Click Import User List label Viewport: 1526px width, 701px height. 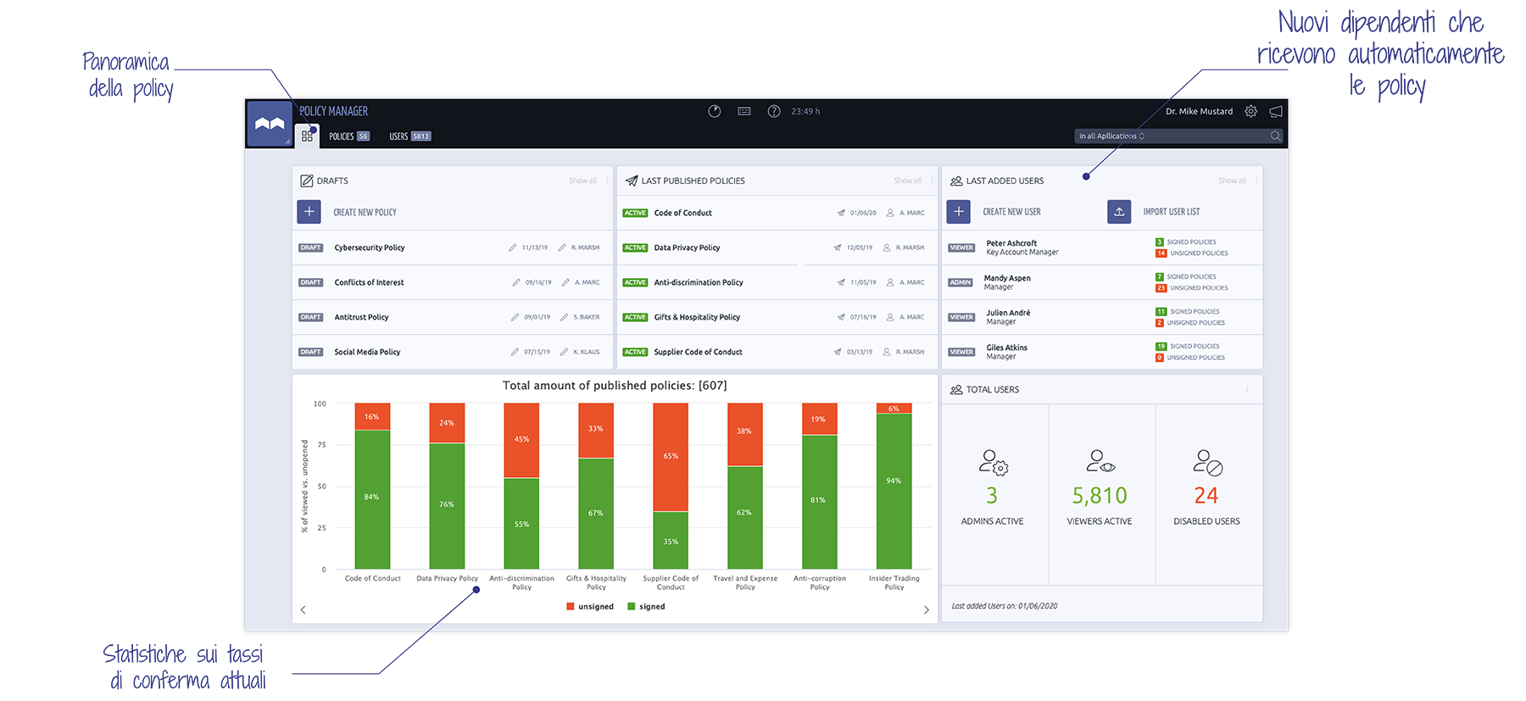[x=1172, y=212]
